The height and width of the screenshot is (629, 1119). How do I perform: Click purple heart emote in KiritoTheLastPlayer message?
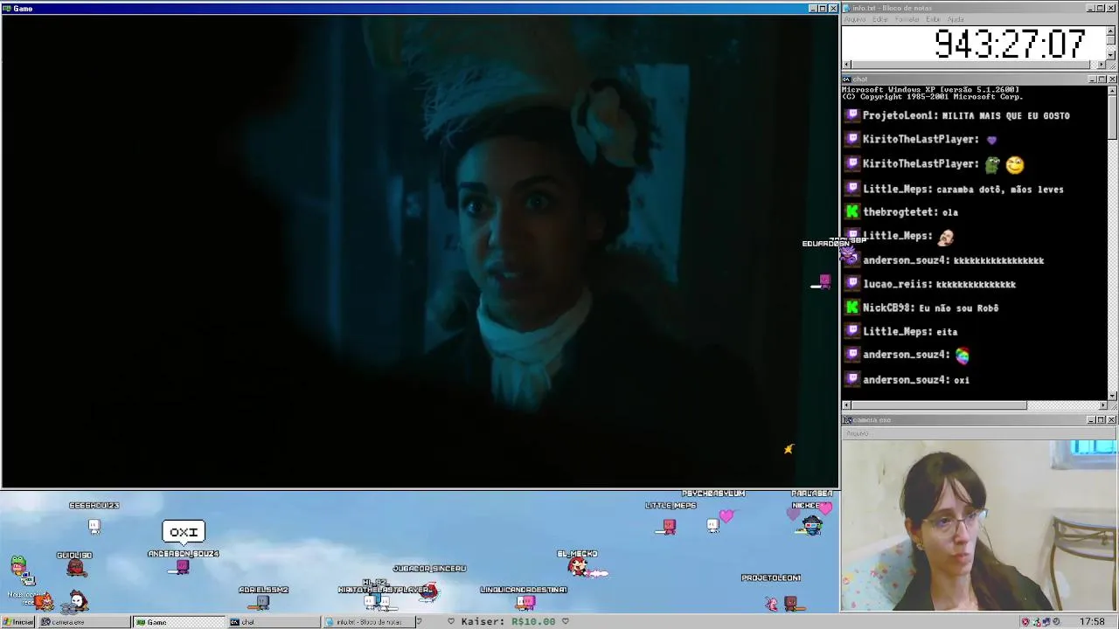point(990,140)
